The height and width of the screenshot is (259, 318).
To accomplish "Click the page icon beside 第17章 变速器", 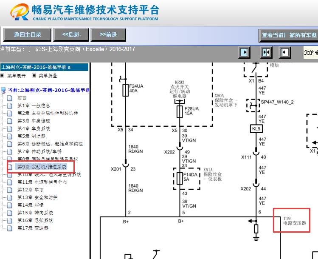I will click(x=9, y=228).
